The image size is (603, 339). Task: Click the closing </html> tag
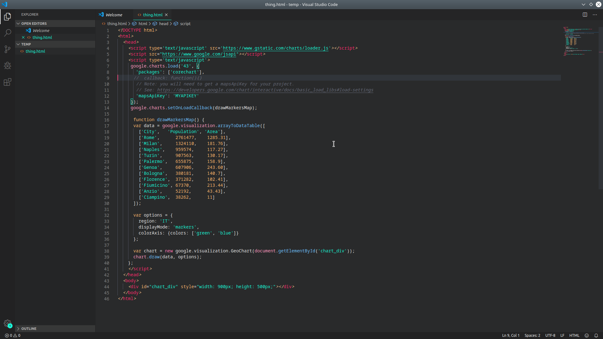[x=127, y=299]
